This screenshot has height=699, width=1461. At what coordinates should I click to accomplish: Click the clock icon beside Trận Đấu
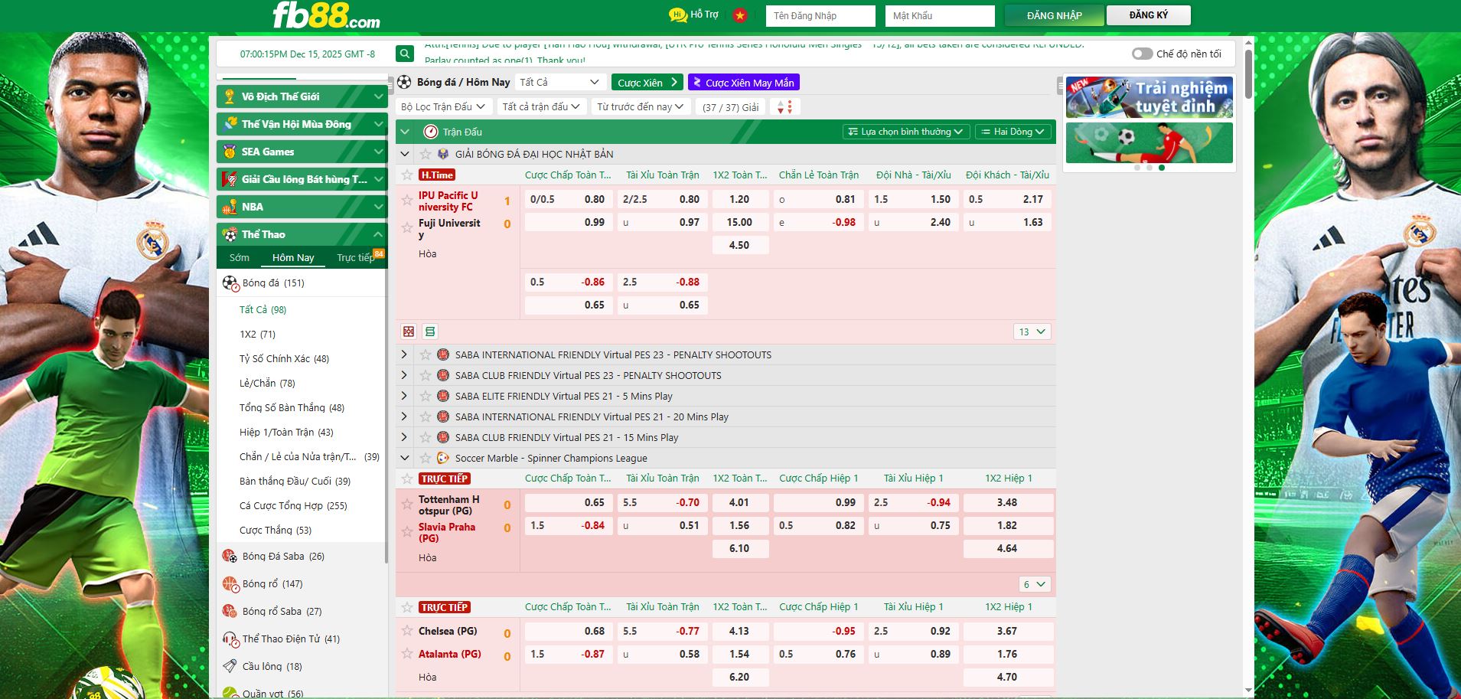[430, 132]
